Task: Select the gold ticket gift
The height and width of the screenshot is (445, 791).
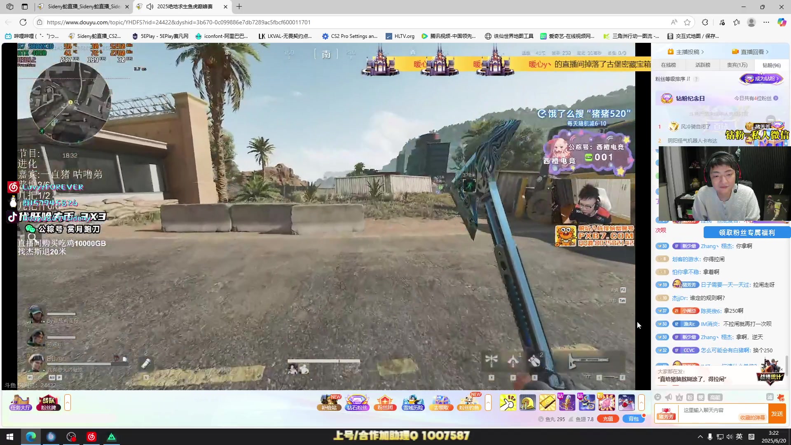Action: [547, 403]
